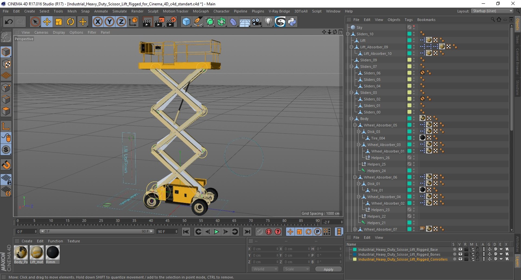Click the Python script icon

tap(292, 22)
